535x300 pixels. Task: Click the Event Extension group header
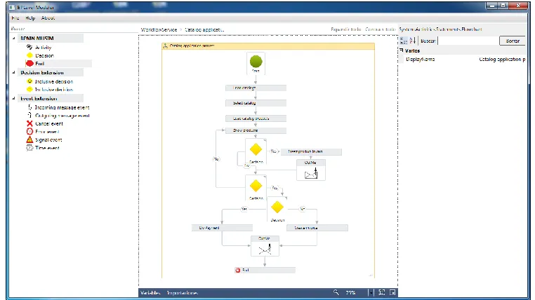click(51, 98)
